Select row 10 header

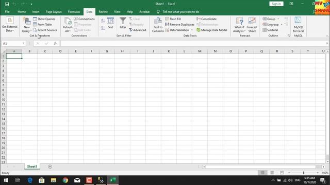[3, 100]
